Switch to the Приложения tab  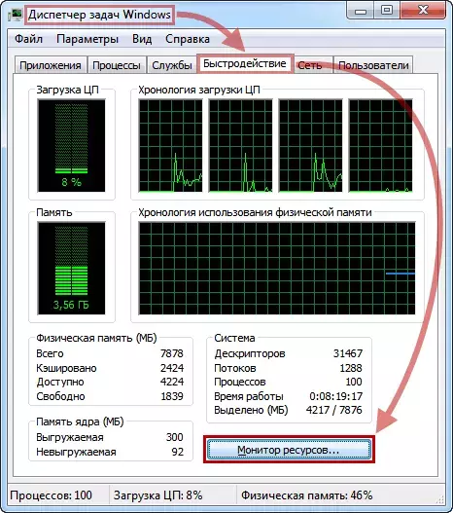pyautogui.click(x=51, y=65)
